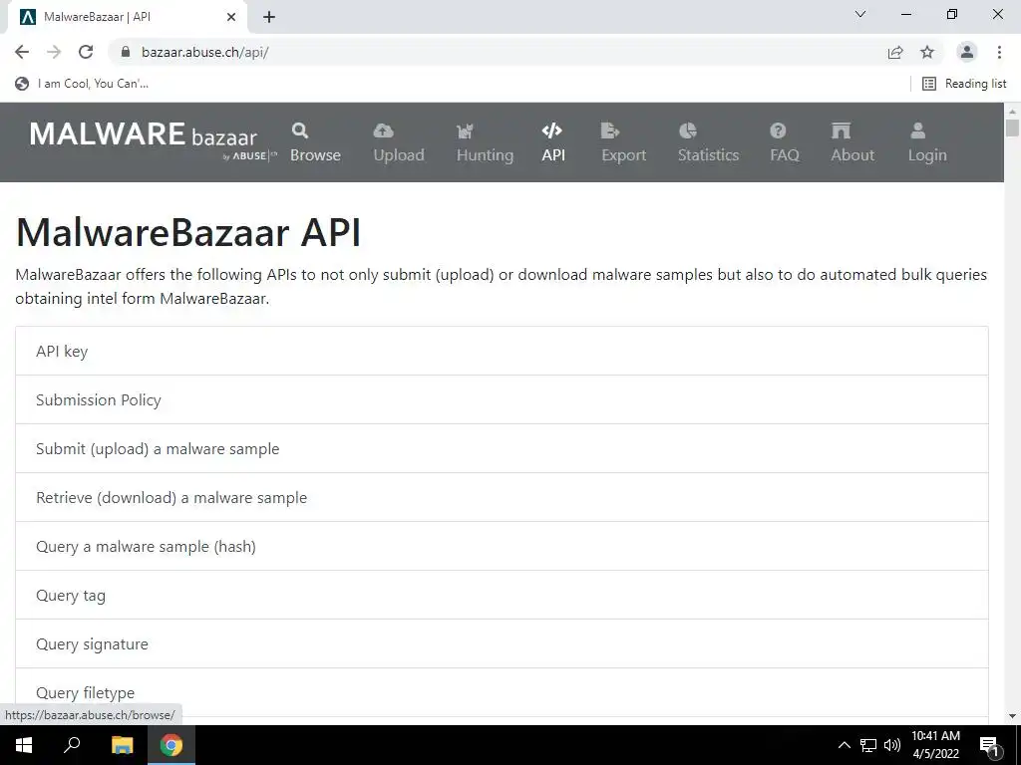Go back with the browser back arrow

22,52
